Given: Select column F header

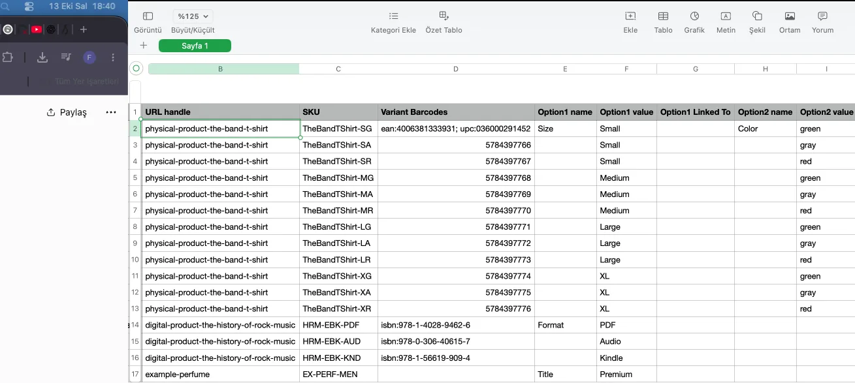Looking at the screenshot, I should [x=626, y=69].
